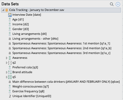This screenshot has height=100, width=123.
Task: Select Spontaneous Awareness 1st mention [q1a_1]
Action: (x=61, y=43)
